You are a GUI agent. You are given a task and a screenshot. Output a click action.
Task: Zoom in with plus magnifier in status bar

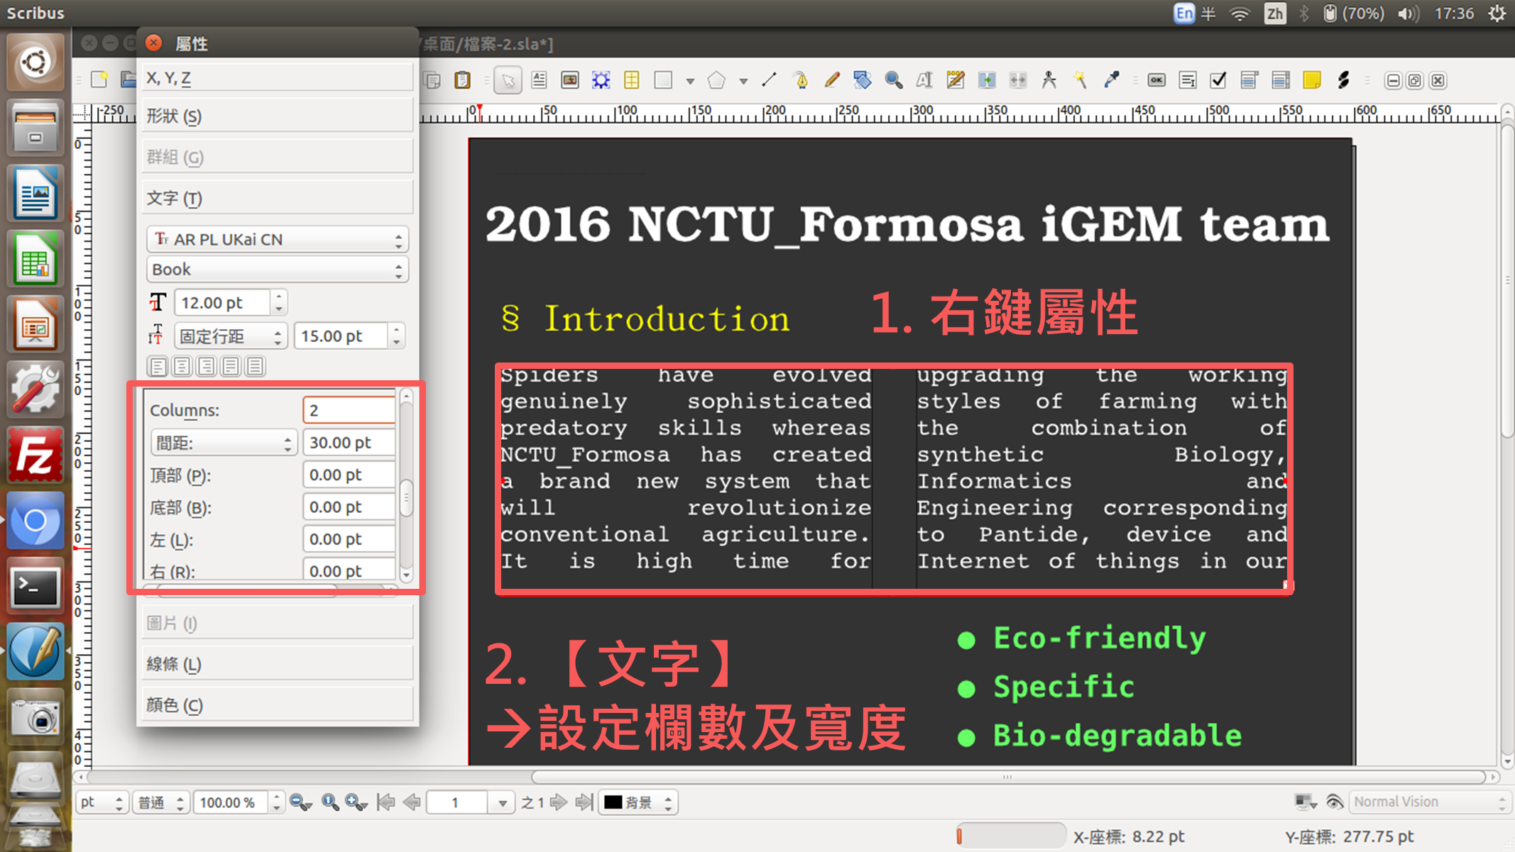point(355,802)
